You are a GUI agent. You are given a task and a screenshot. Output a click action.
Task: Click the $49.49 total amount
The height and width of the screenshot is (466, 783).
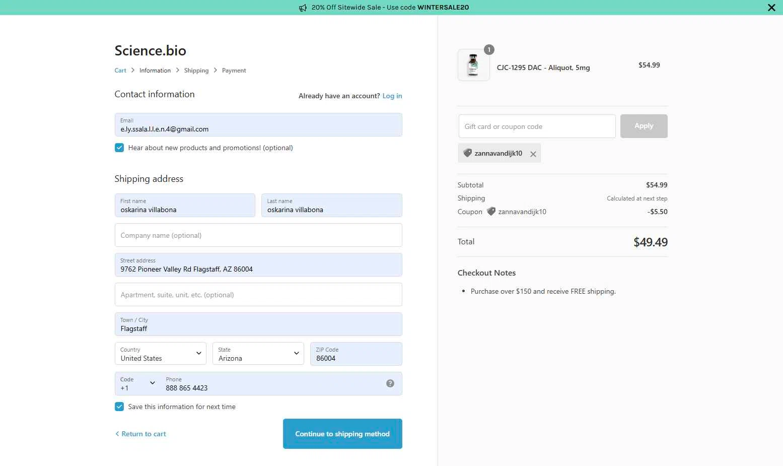pyautogui.click(x=651, y=242)
